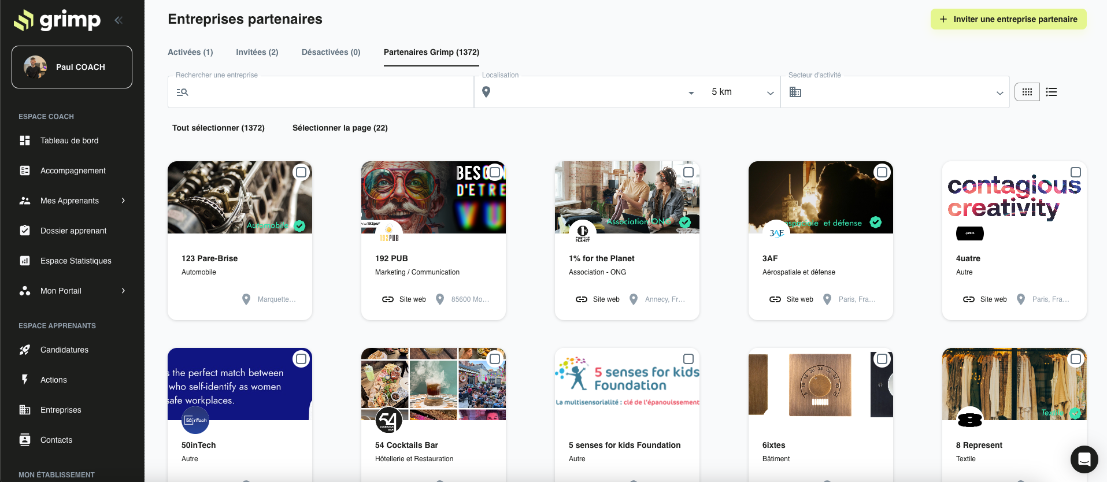Click Sélectionner la page (22)

coord(340,128)
